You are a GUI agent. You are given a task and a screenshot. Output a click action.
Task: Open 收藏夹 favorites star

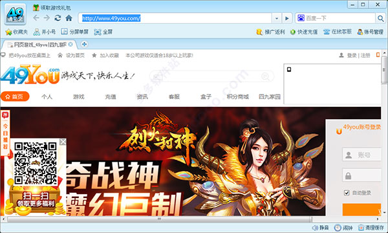click(8, 32)
